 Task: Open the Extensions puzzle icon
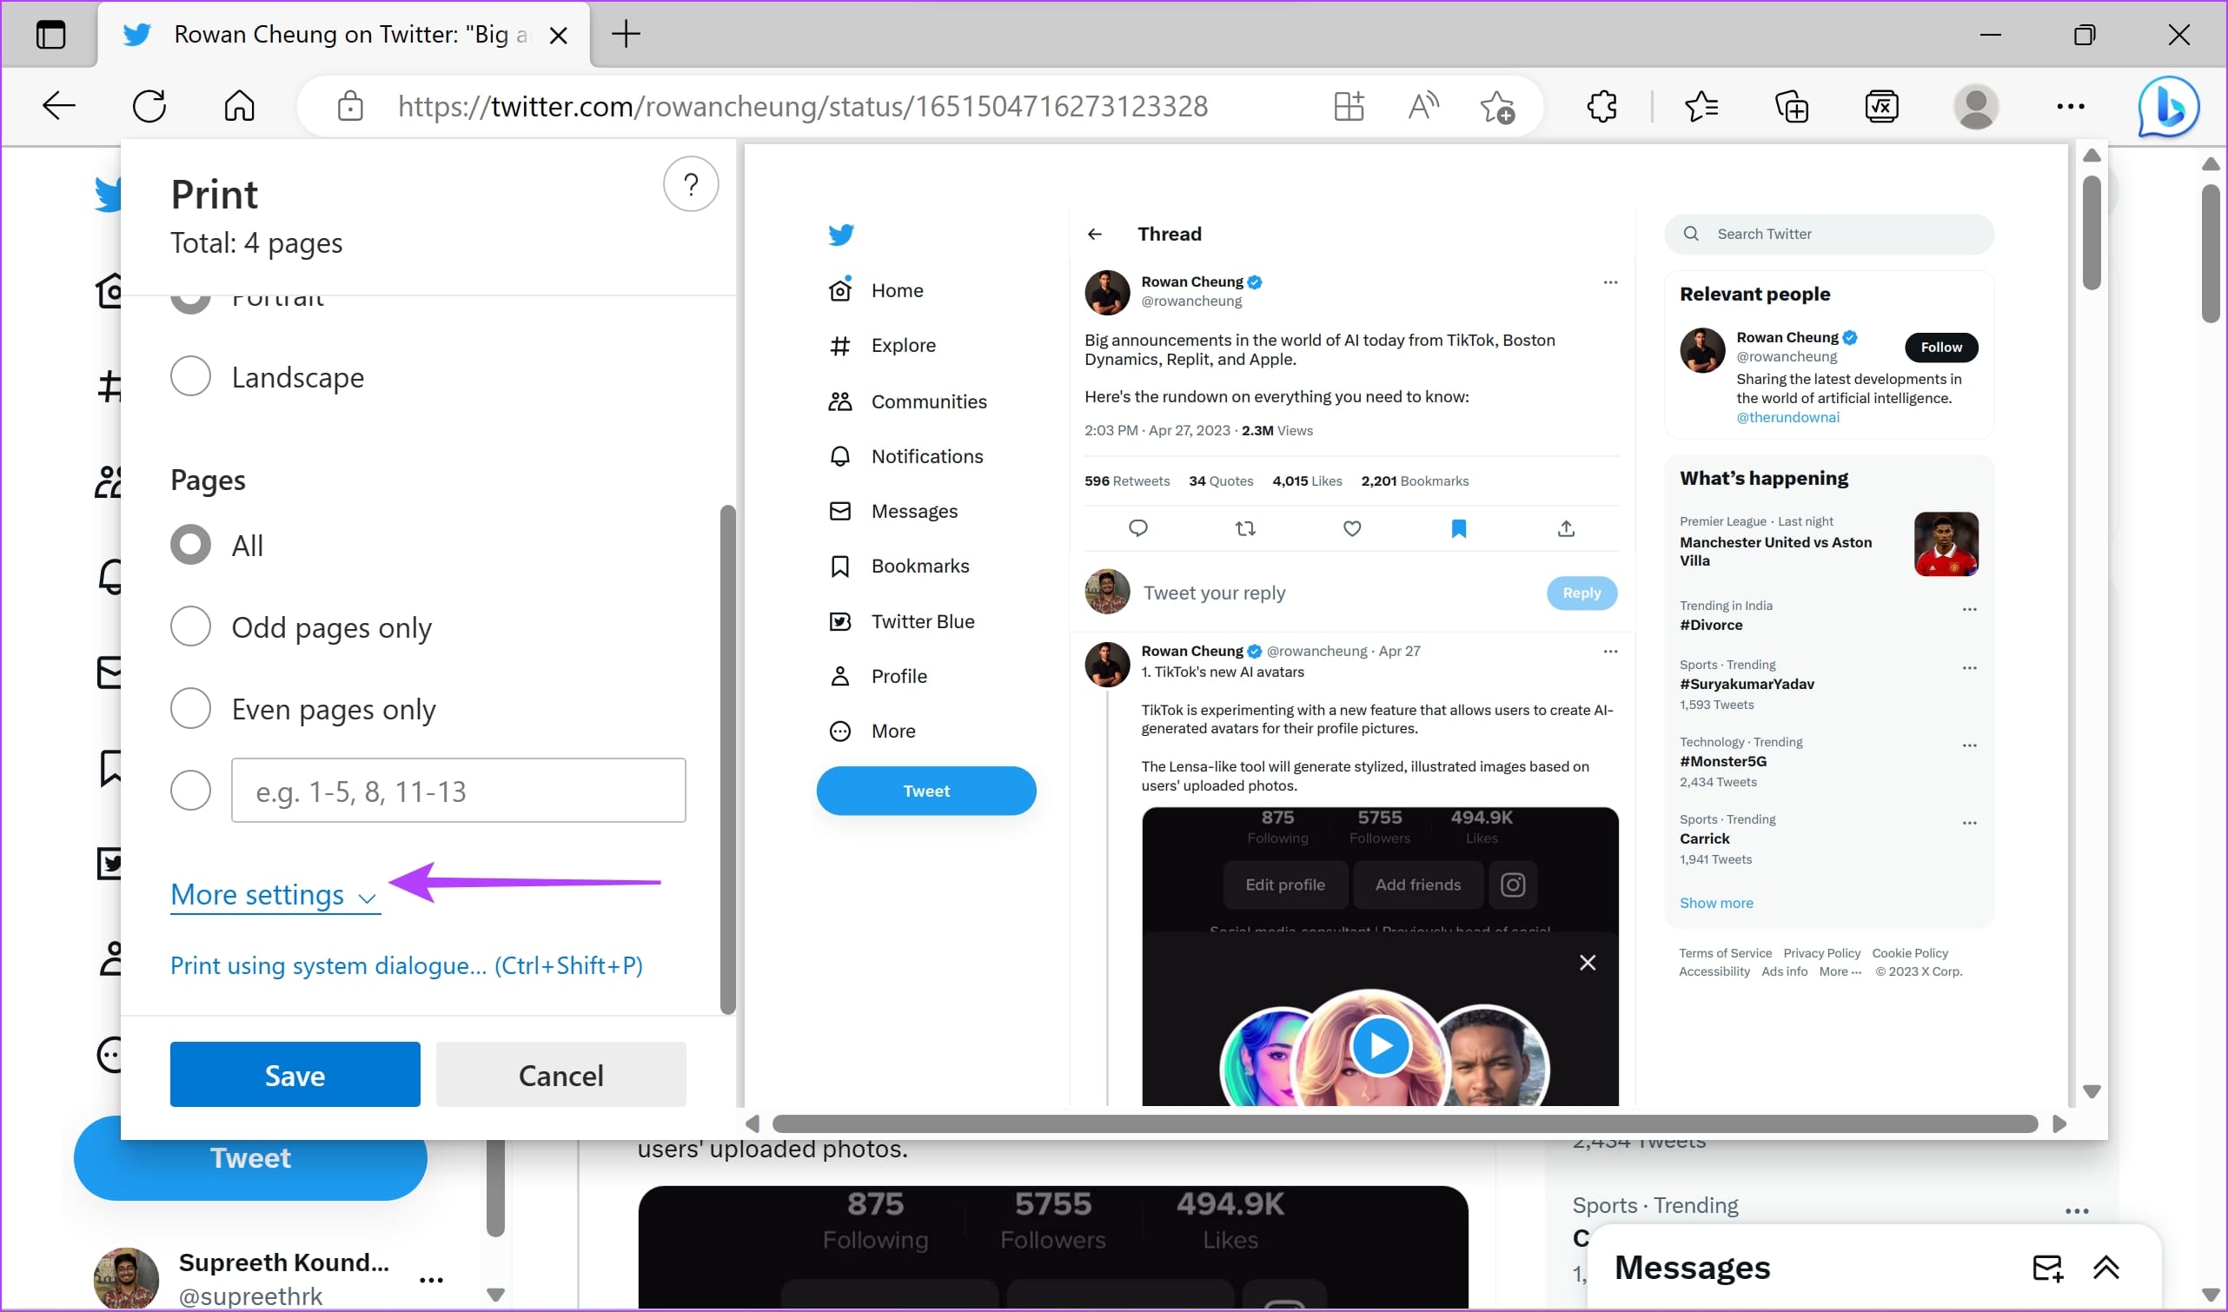[x=1601, y=107]
